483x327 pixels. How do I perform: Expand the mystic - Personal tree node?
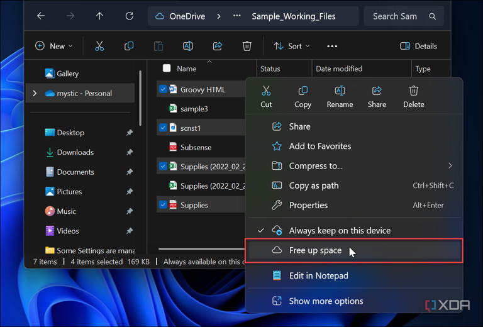(35, 94)
